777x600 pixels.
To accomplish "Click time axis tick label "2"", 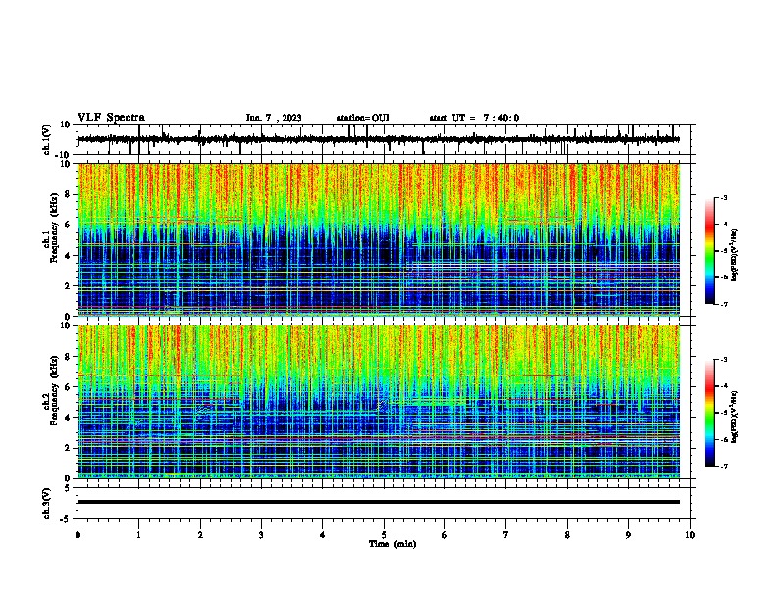I will coord(200,535).
